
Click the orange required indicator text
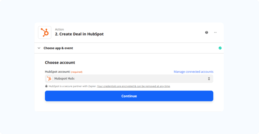[x=77, y=72]
